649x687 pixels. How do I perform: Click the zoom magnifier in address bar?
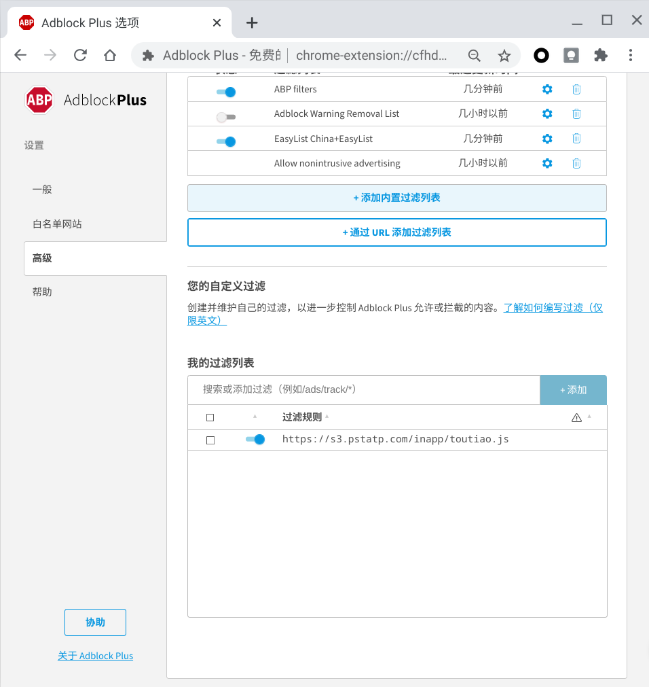pos(475,56)
